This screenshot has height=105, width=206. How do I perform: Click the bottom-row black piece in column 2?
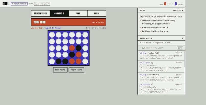click(x=65, y=61)
